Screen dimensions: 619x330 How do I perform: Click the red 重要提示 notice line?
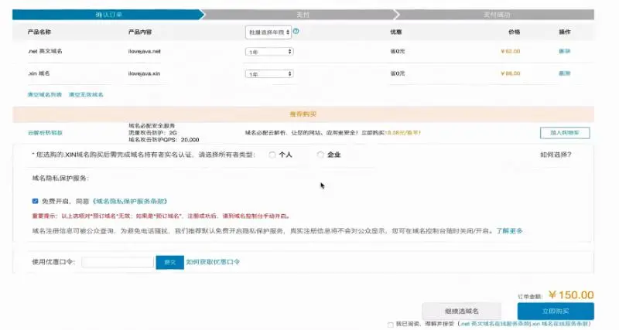pos(161,216)
